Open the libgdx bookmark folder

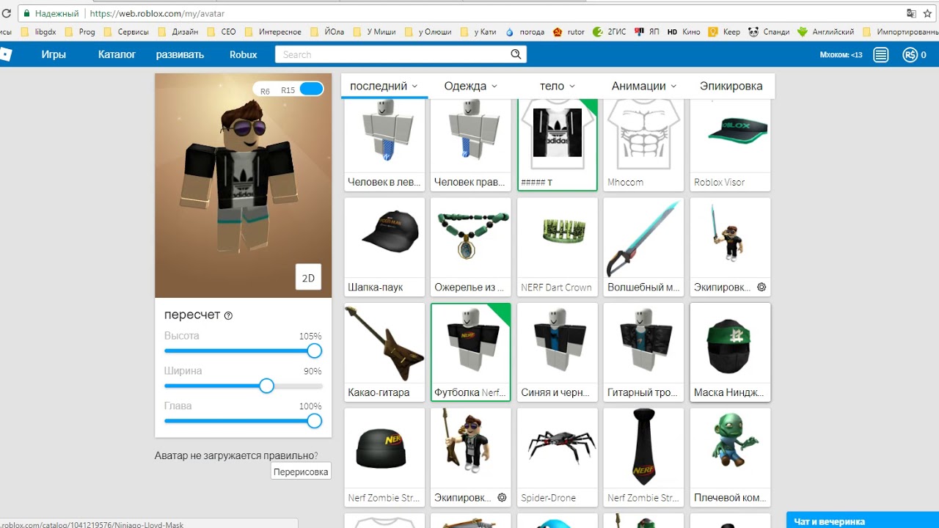tap(39, 32)
